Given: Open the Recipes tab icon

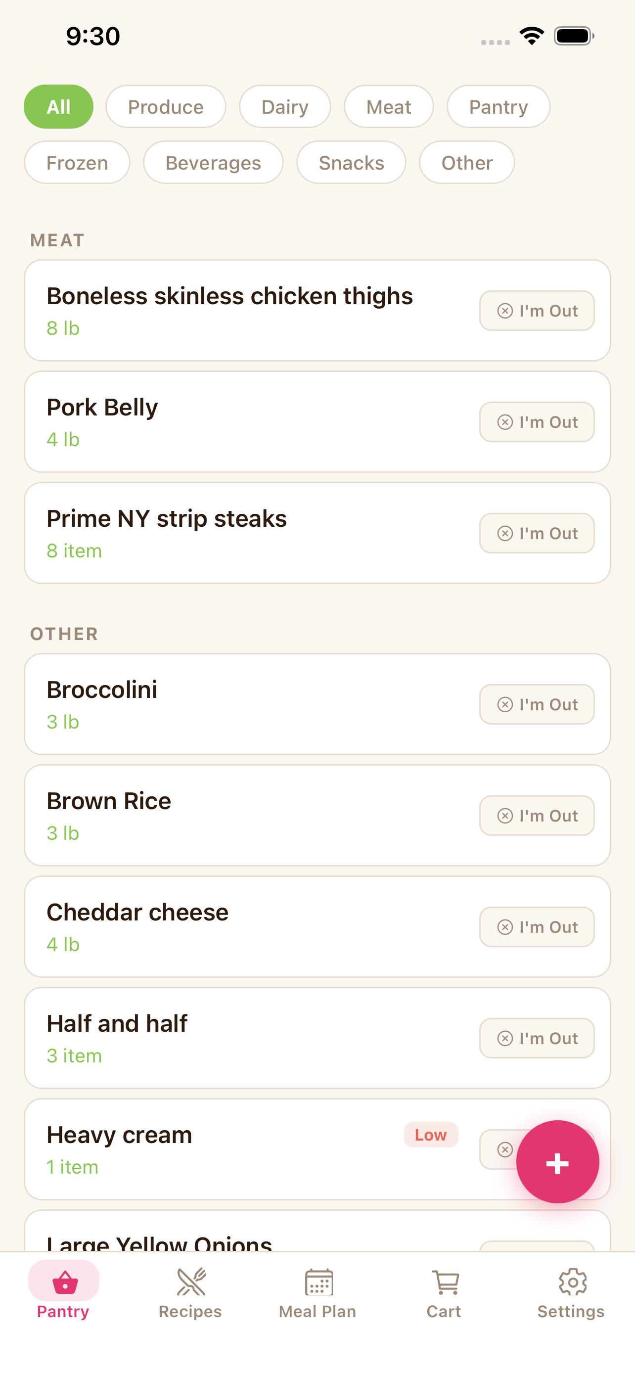Looking at the screenshot, I should tap(190, 1282).
